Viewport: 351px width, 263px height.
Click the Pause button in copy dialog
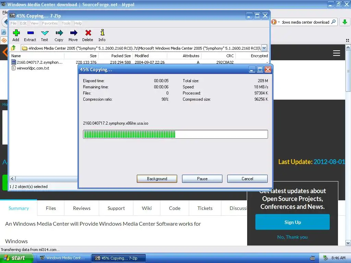click(202, 179)
